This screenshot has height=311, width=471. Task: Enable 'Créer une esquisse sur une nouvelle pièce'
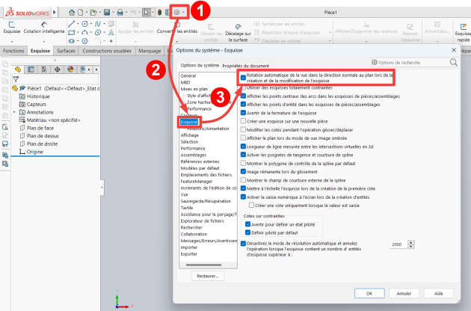[x=243, y=121]
